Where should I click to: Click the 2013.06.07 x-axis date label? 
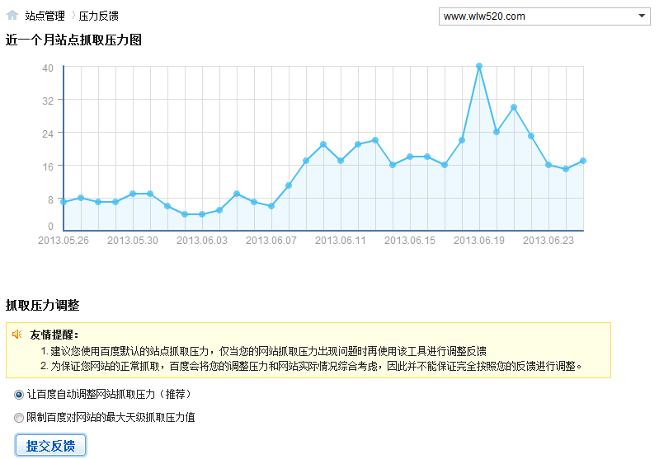click(271, 241)
